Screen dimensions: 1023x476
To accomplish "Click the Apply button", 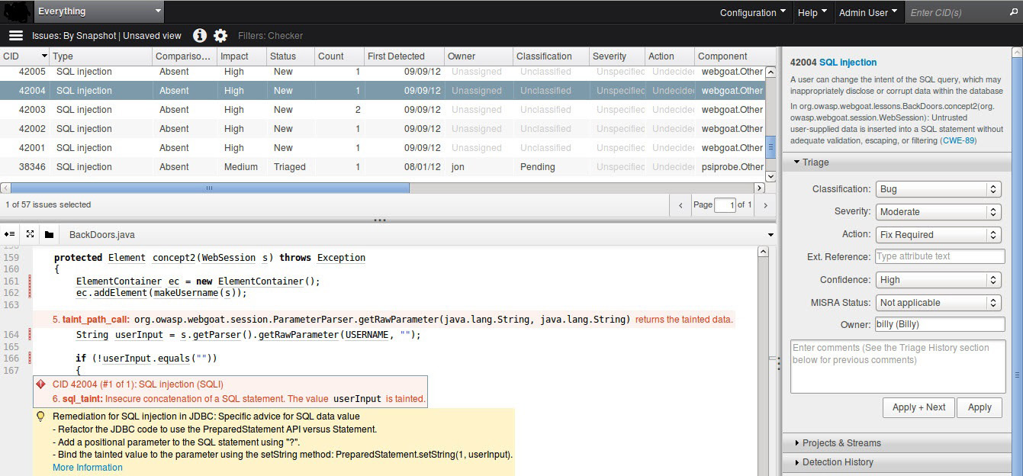I will [x=980, y=407].
